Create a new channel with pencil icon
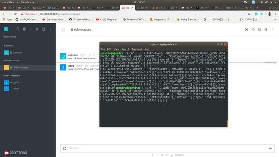The height and width of the screenshot is (157, 279). point(44,29)
